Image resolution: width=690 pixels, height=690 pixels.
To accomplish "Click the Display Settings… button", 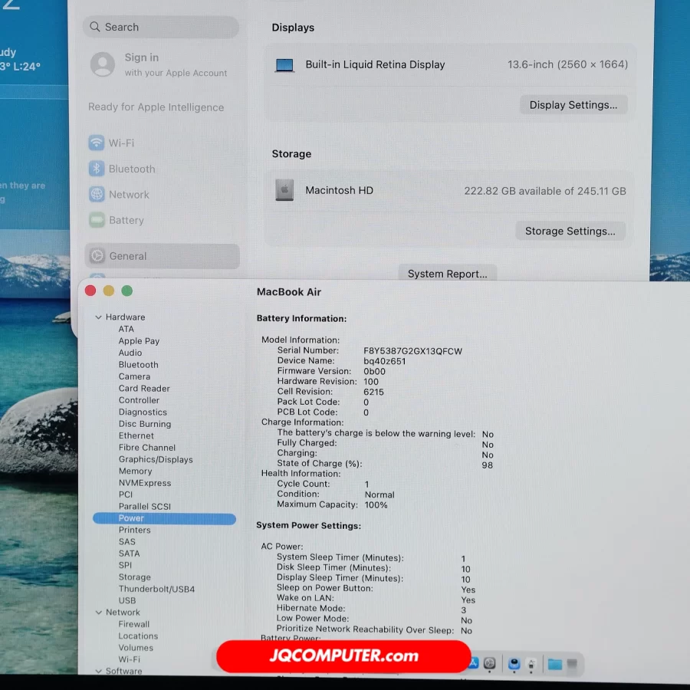I will pos(573,105).
